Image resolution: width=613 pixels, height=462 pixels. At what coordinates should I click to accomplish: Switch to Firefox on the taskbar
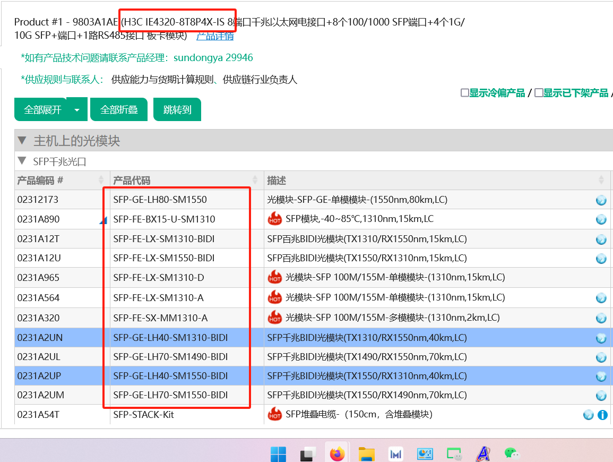tap(337, 454)
